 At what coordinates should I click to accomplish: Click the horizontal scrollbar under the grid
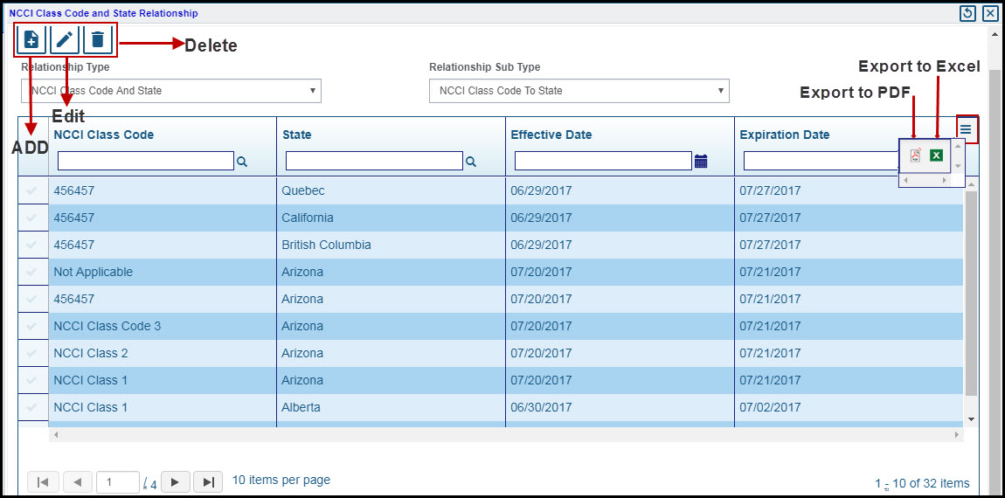507,433
